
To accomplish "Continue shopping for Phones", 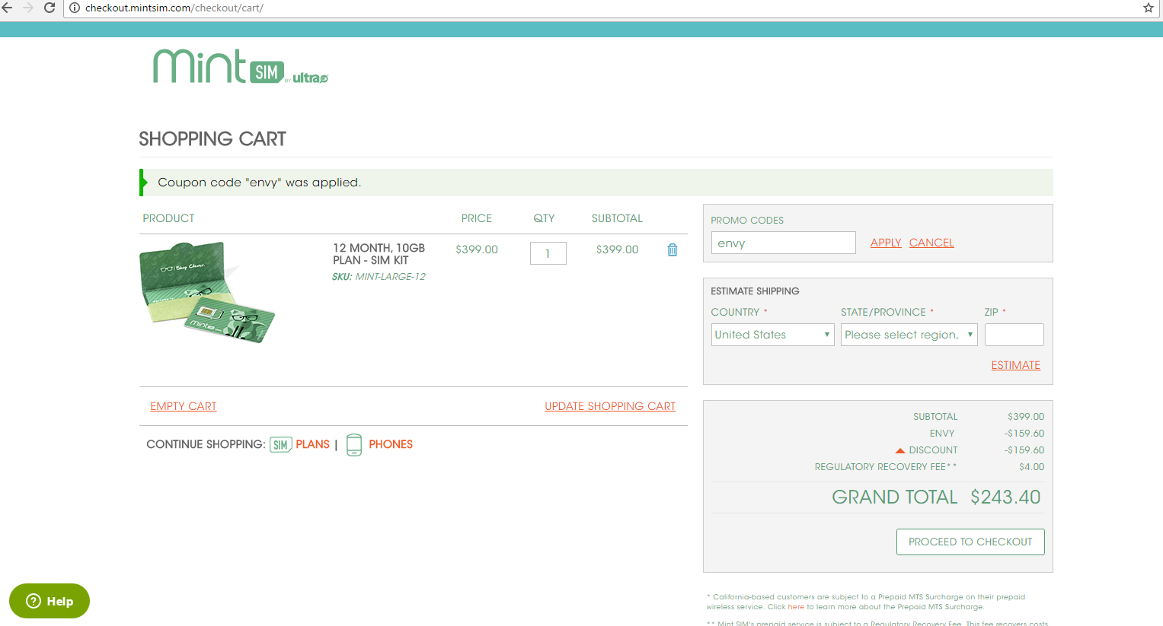I will (x=391, y=444).
